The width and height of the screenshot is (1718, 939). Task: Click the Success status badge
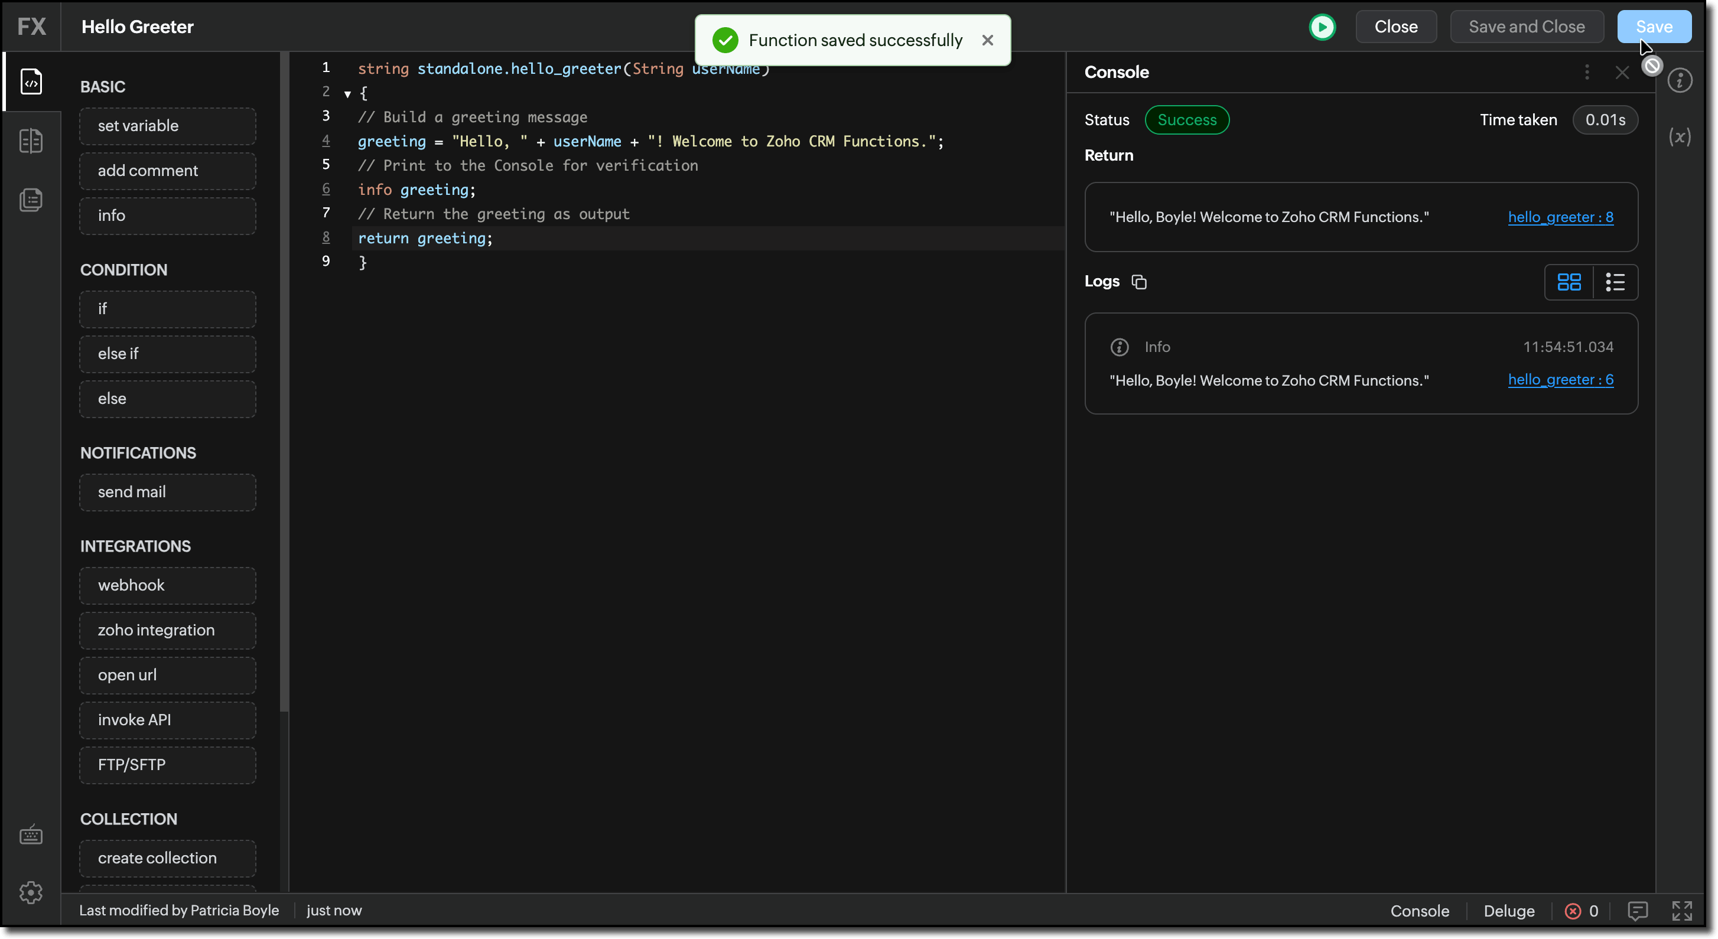click(x=1186, y=120)
